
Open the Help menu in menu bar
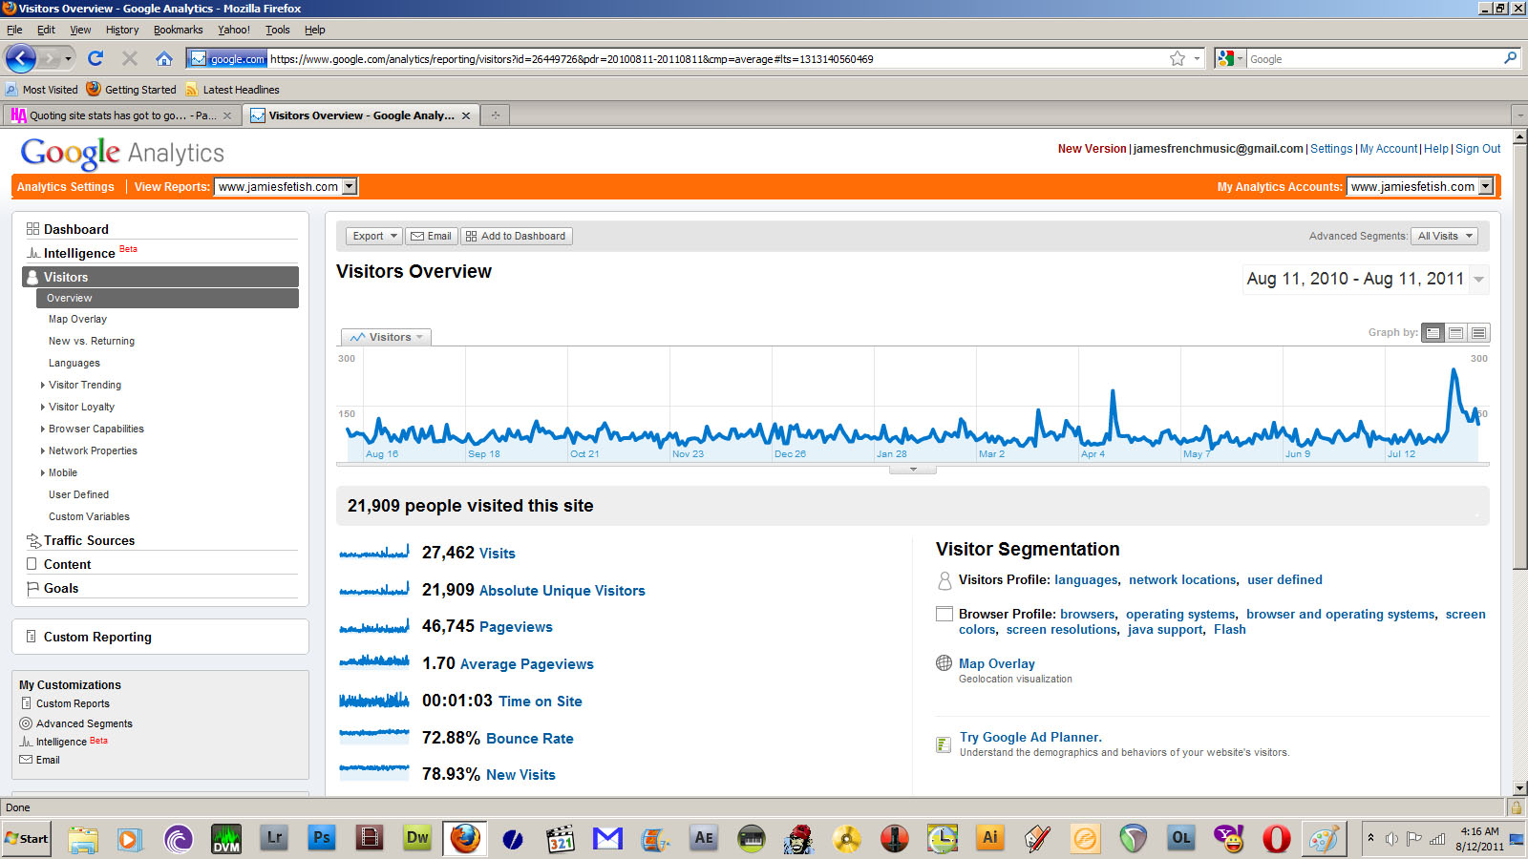tap(315, 30)
